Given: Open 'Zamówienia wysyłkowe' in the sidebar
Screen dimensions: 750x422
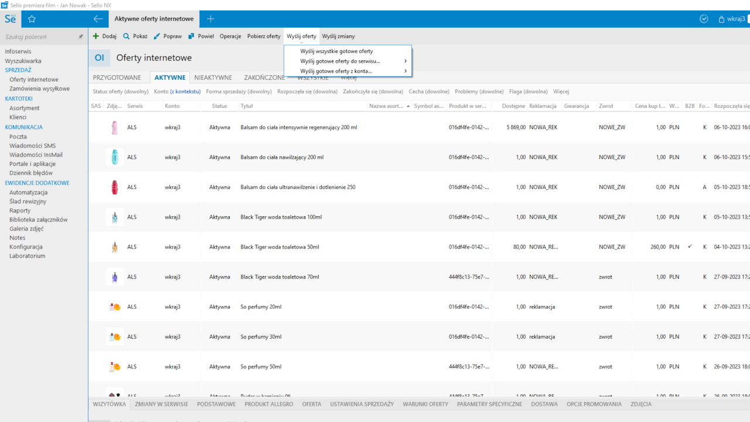Looking at the screenshot, I should pyautogui.click(x=39, y=89).
